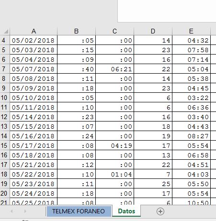The height and width of the screenshot is (221, 216).
Task: Click the column C cell showing 06:21
Action: (114, 69)
